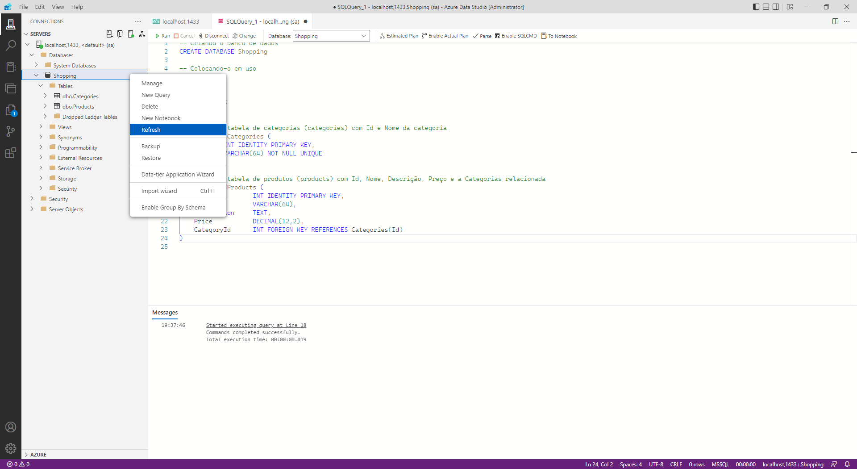The height and width of the screenshot is (469, 857).
Task: Choose Enable Group By Schema menu item
Action: pyautogui.click(x=178, y=208)
